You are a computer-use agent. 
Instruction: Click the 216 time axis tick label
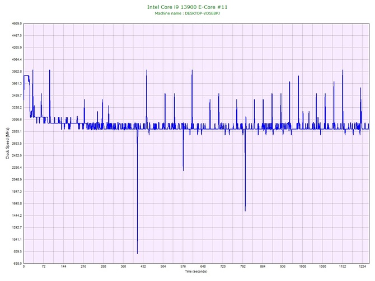pyautogui.click(x=83, y=266)
